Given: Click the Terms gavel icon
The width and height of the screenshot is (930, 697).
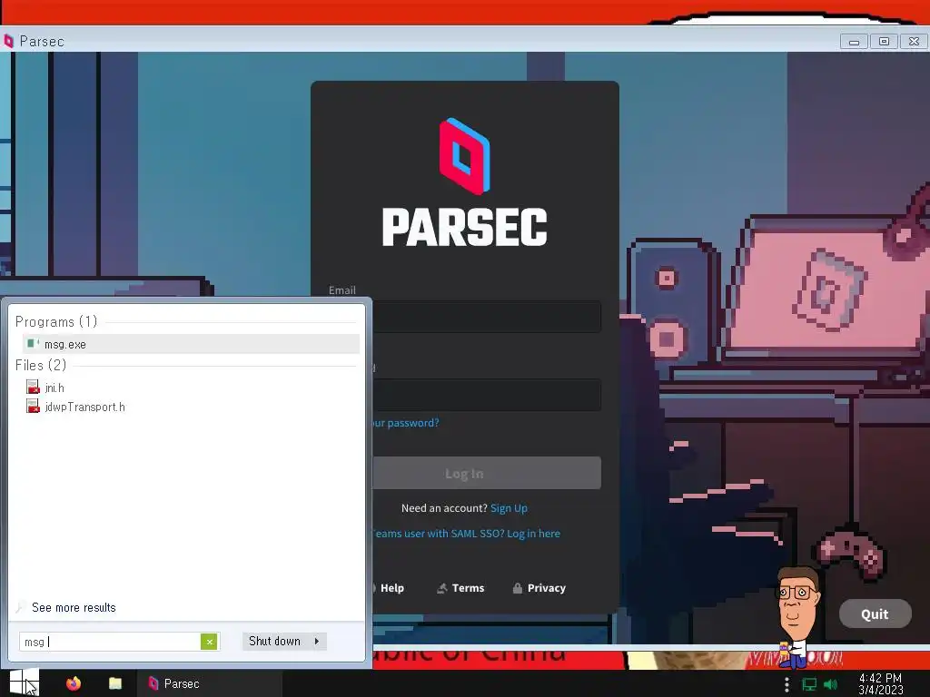Looking at the screenshot, I should click(442, 588).
